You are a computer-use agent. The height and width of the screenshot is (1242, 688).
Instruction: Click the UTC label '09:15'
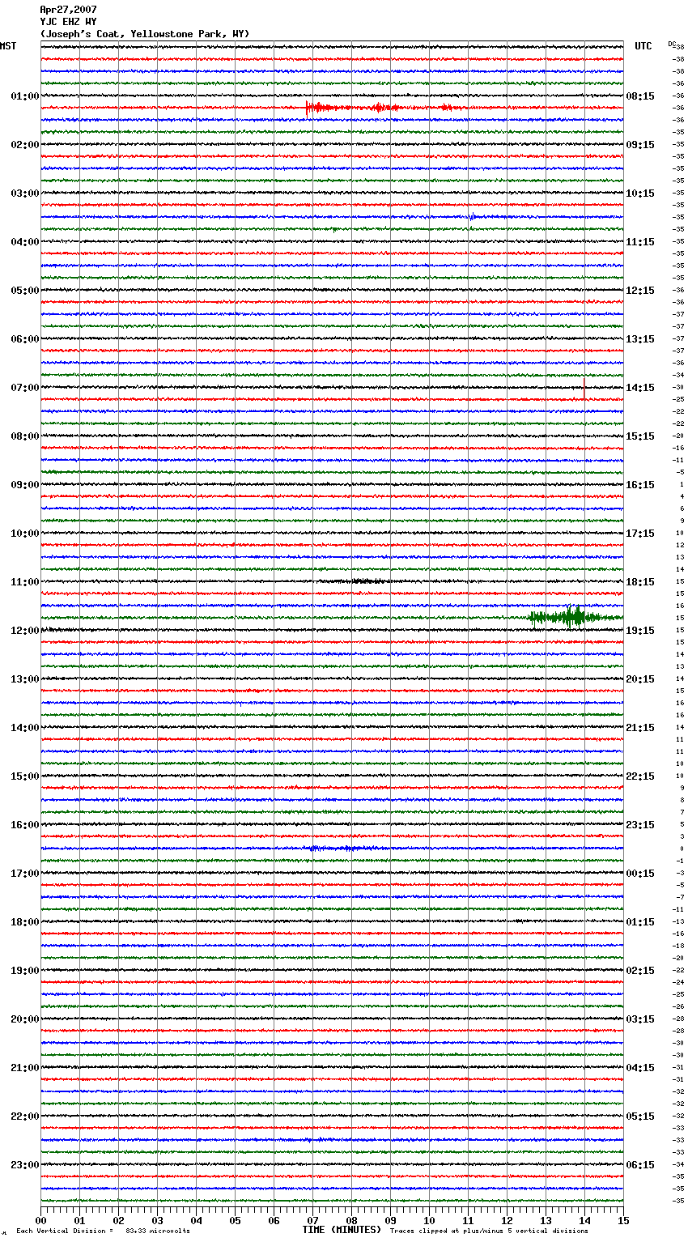pos(640,145)
